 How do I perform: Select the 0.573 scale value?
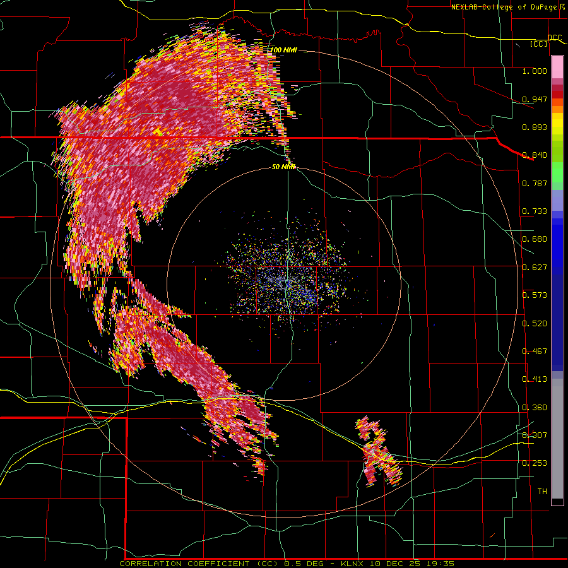click(x=535, y=295)
